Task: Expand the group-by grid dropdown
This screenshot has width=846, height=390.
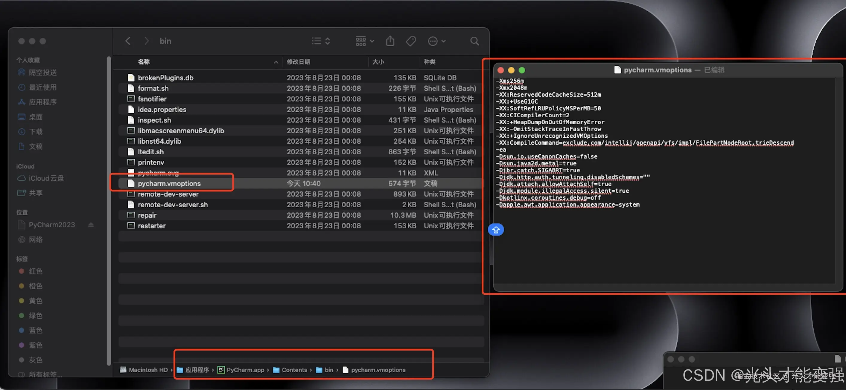Action: [365, 41]
